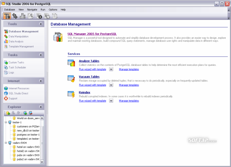
Task: Click the Data Manipulation toolbar icon
Action: [x=15, y=16]
